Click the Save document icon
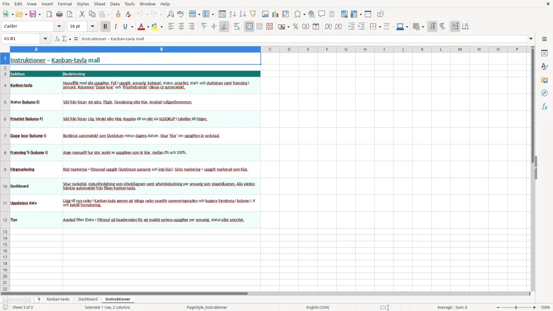Viewport: 553px width, 311px height. click(33, 14)
